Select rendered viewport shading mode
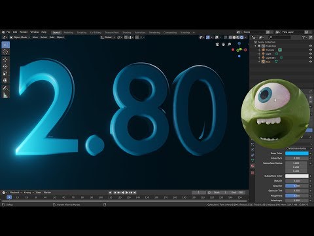The image size is (314, 236). coord(241,37)
